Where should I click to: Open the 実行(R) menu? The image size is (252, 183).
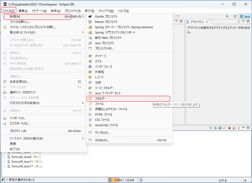90,11
